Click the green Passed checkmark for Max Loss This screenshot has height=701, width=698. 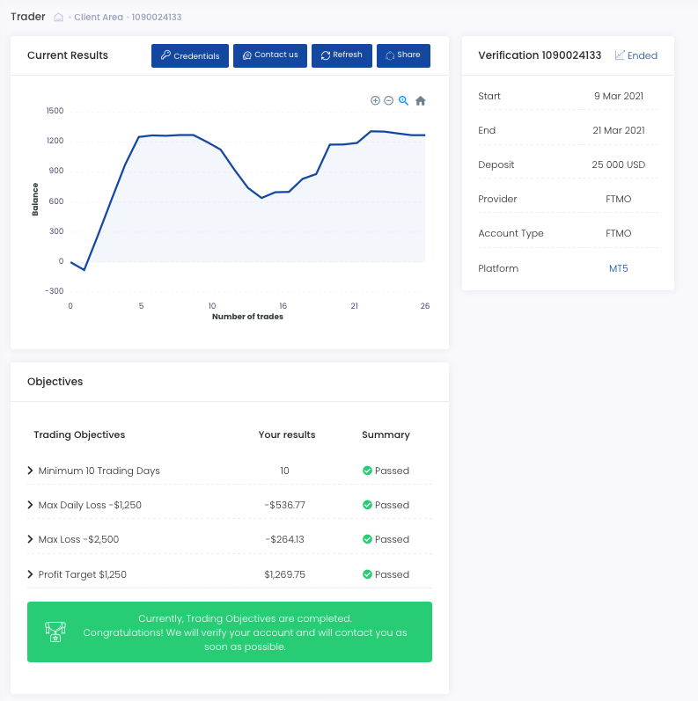367,540
